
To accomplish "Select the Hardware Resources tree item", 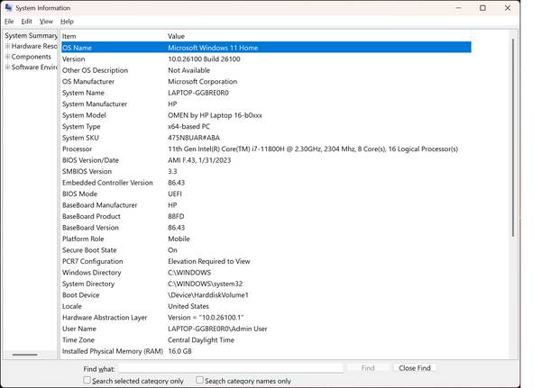I will (x=34, y=46).
